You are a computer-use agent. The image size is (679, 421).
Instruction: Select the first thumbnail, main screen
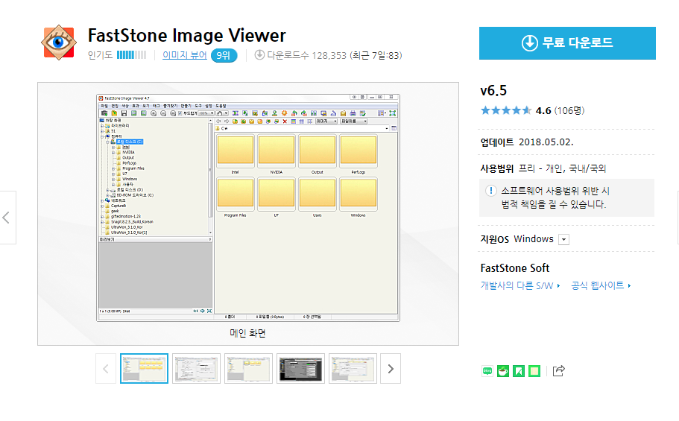click(x=144, y=369)
